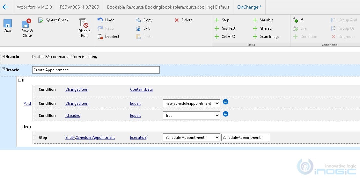Screen dimensions: 360x178
Task: Insert an If condition block
Action: pyautogui.click(x=298, y=20)
